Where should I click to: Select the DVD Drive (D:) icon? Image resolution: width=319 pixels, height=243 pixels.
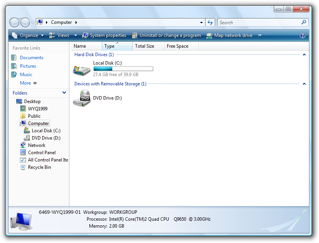[82, 98]
